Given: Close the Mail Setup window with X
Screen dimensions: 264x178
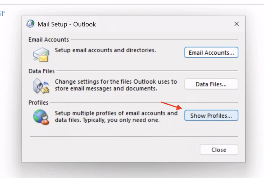Looking at the screenshot, I should [x=237, y=24].
